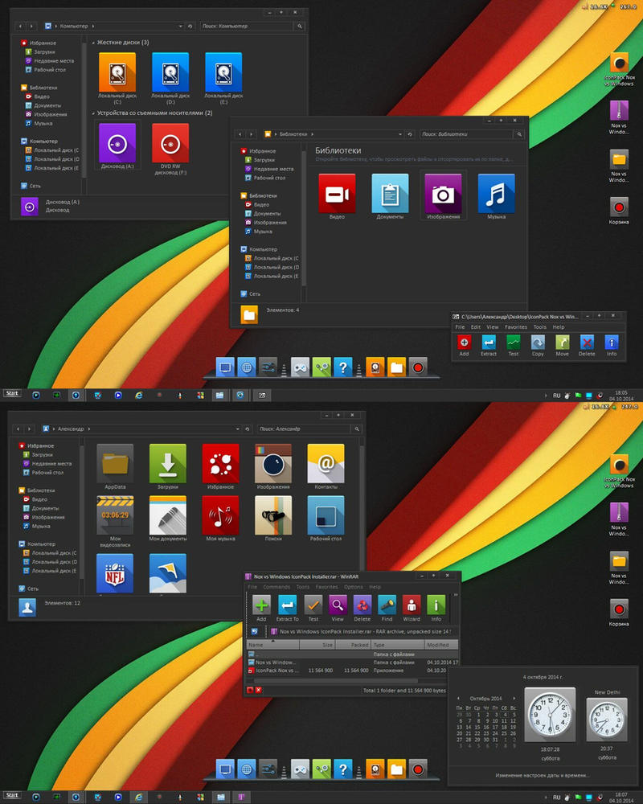Collapse the Жесткие диски (3) group

click(x=93, y=43)
